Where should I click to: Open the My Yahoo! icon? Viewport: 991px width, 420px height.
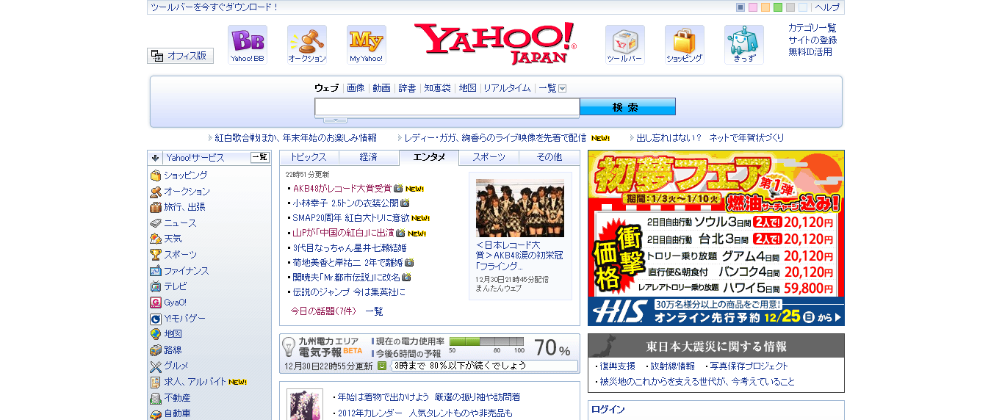point(367,45)
